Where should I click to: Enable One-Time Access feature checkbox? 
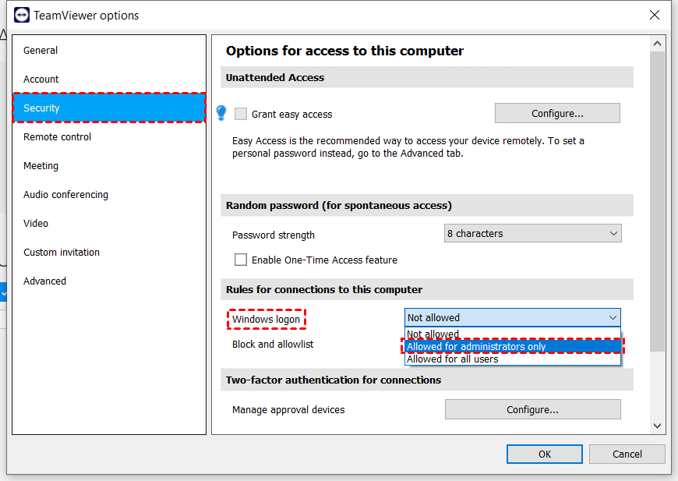pyautogui.click(x=241, y=260)
